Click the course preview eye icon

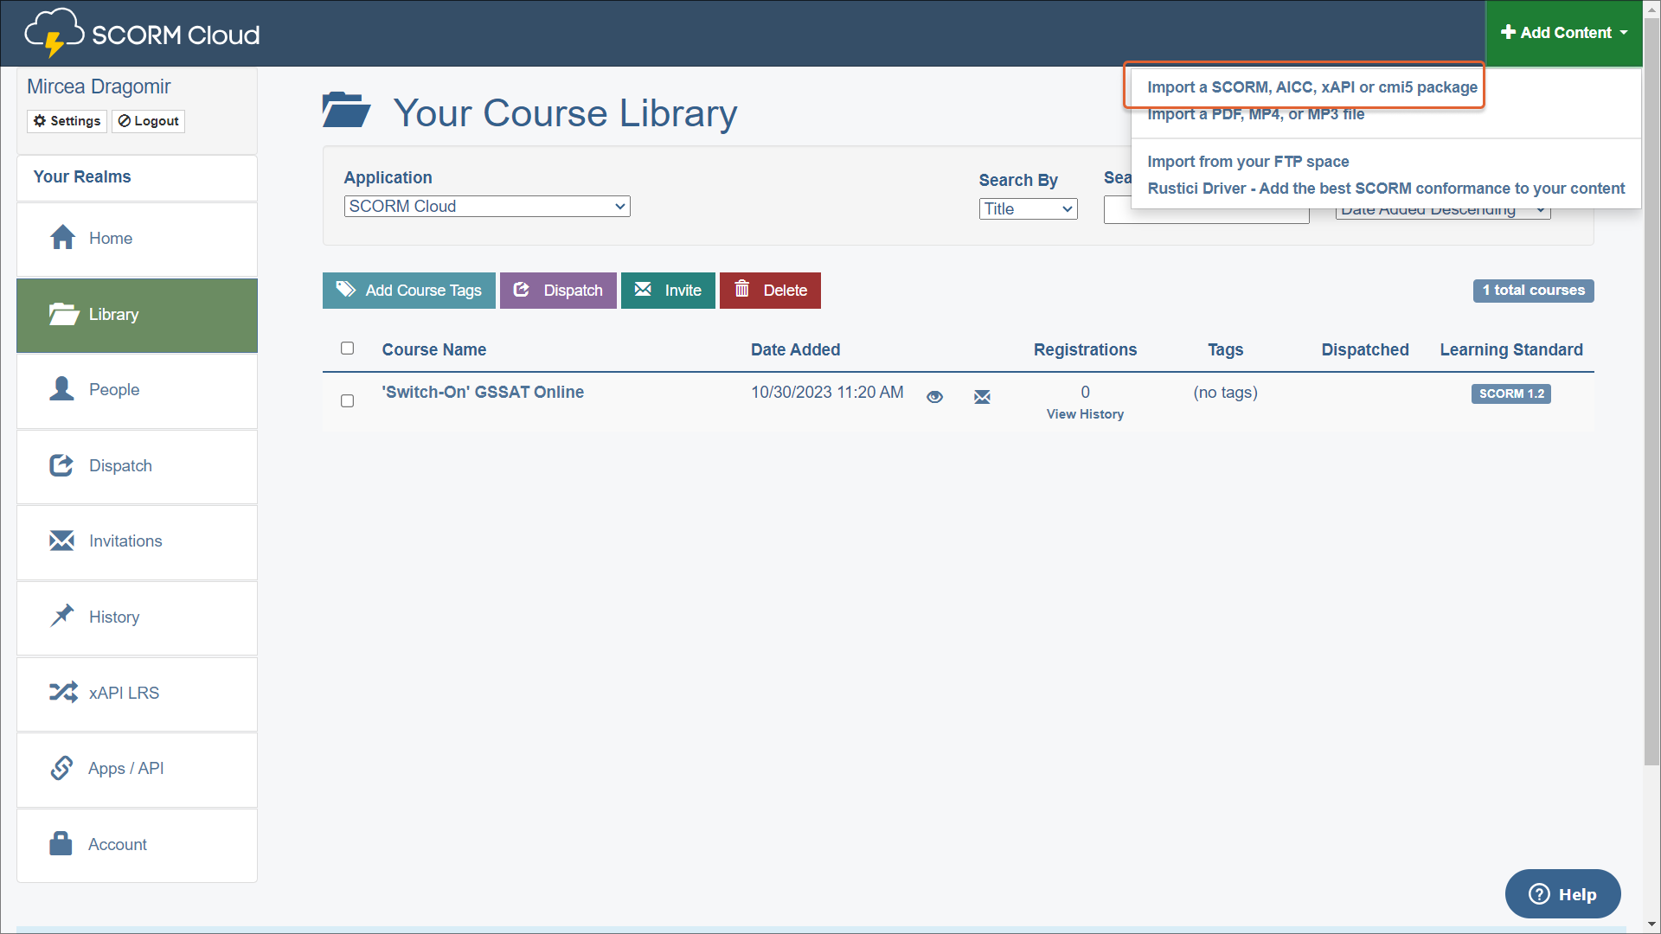(x=934, y=397)
